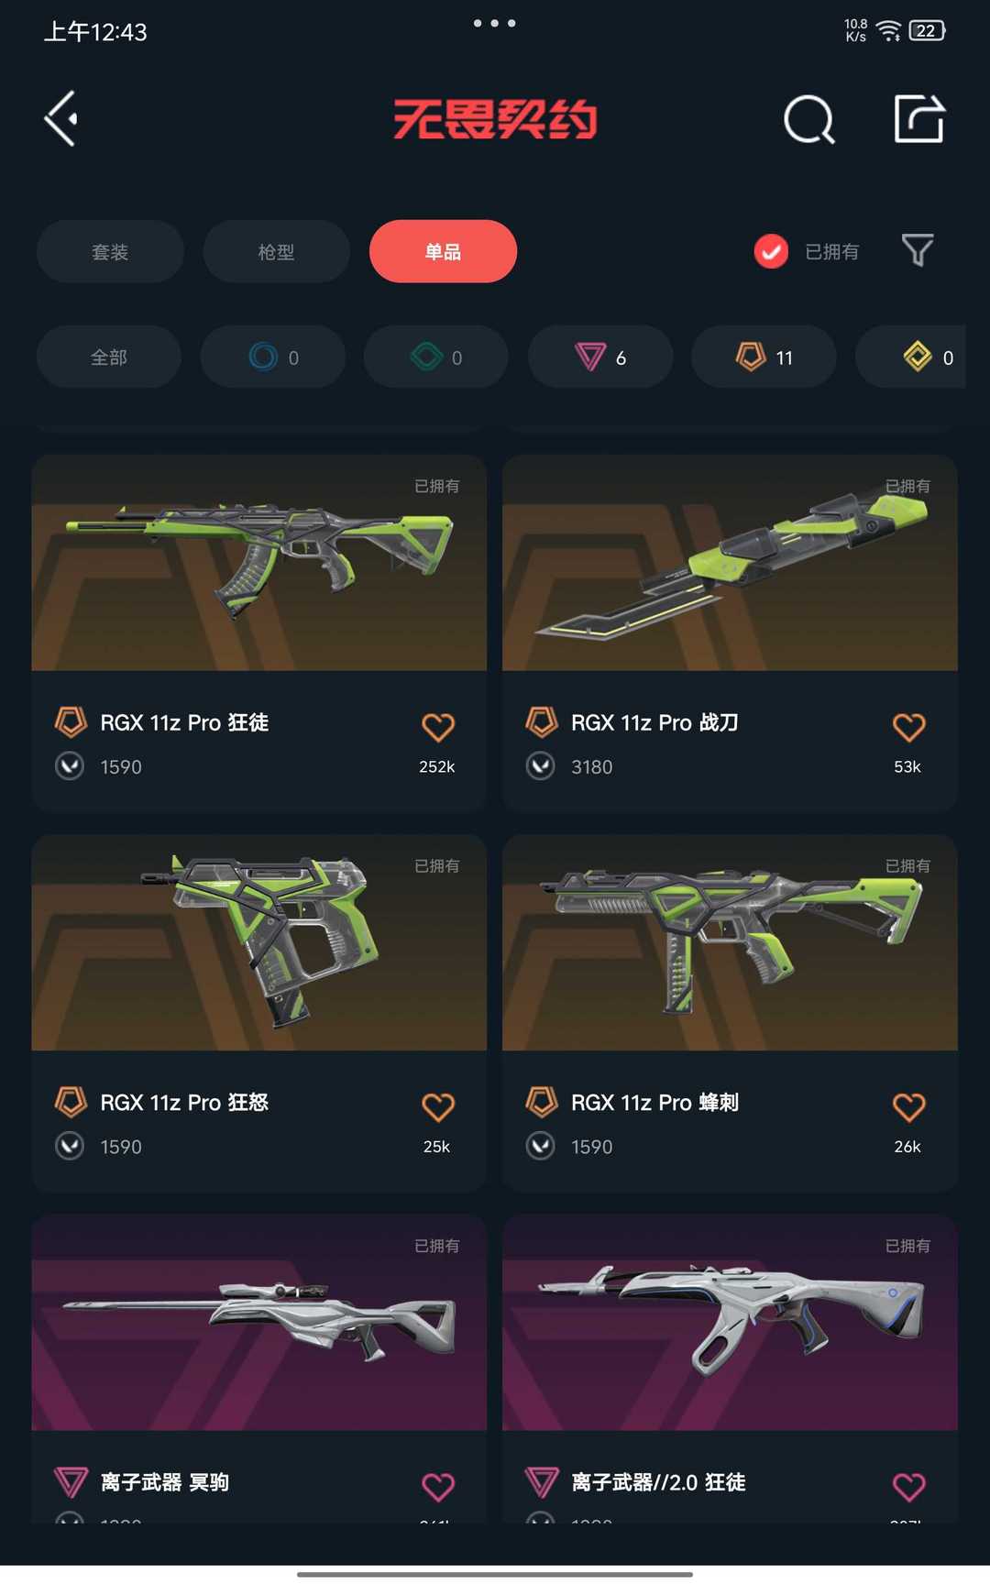Screen dimensions: 990x1584
Task: Go back using the arrow icon
Action: [61, 118]
